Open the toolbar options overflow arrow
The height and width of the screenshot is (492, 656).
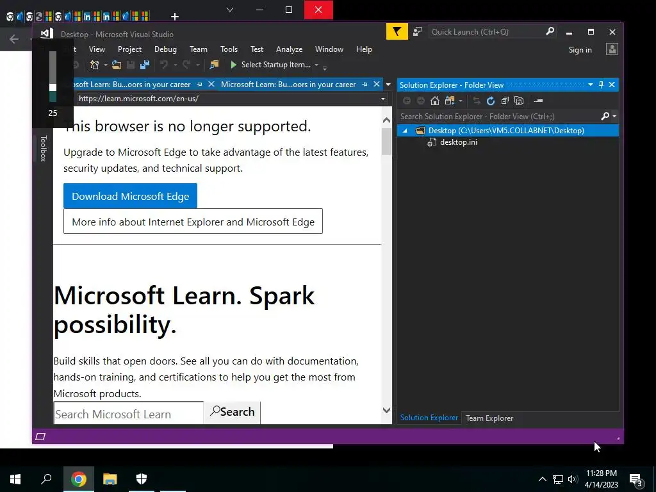click(325, 68)
